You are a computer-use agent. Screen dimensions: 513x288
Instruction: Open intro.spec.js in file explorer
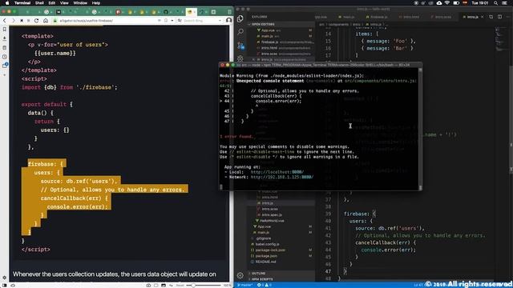tap(271, 215)
